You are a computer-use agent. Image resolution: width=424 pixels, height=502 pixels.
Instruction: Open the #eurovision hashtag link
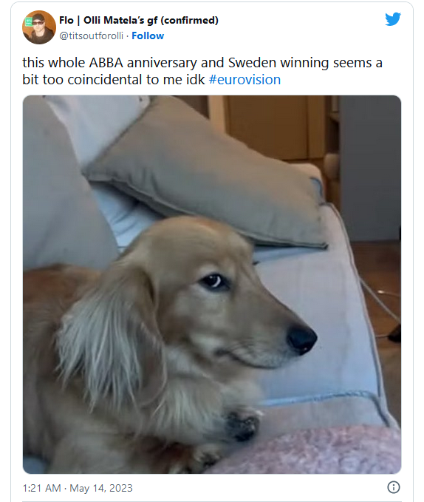pyautogui.click(x=245, y=79)
